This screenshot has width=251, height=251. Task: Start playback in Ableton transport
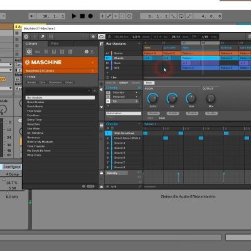coord(74,16)
